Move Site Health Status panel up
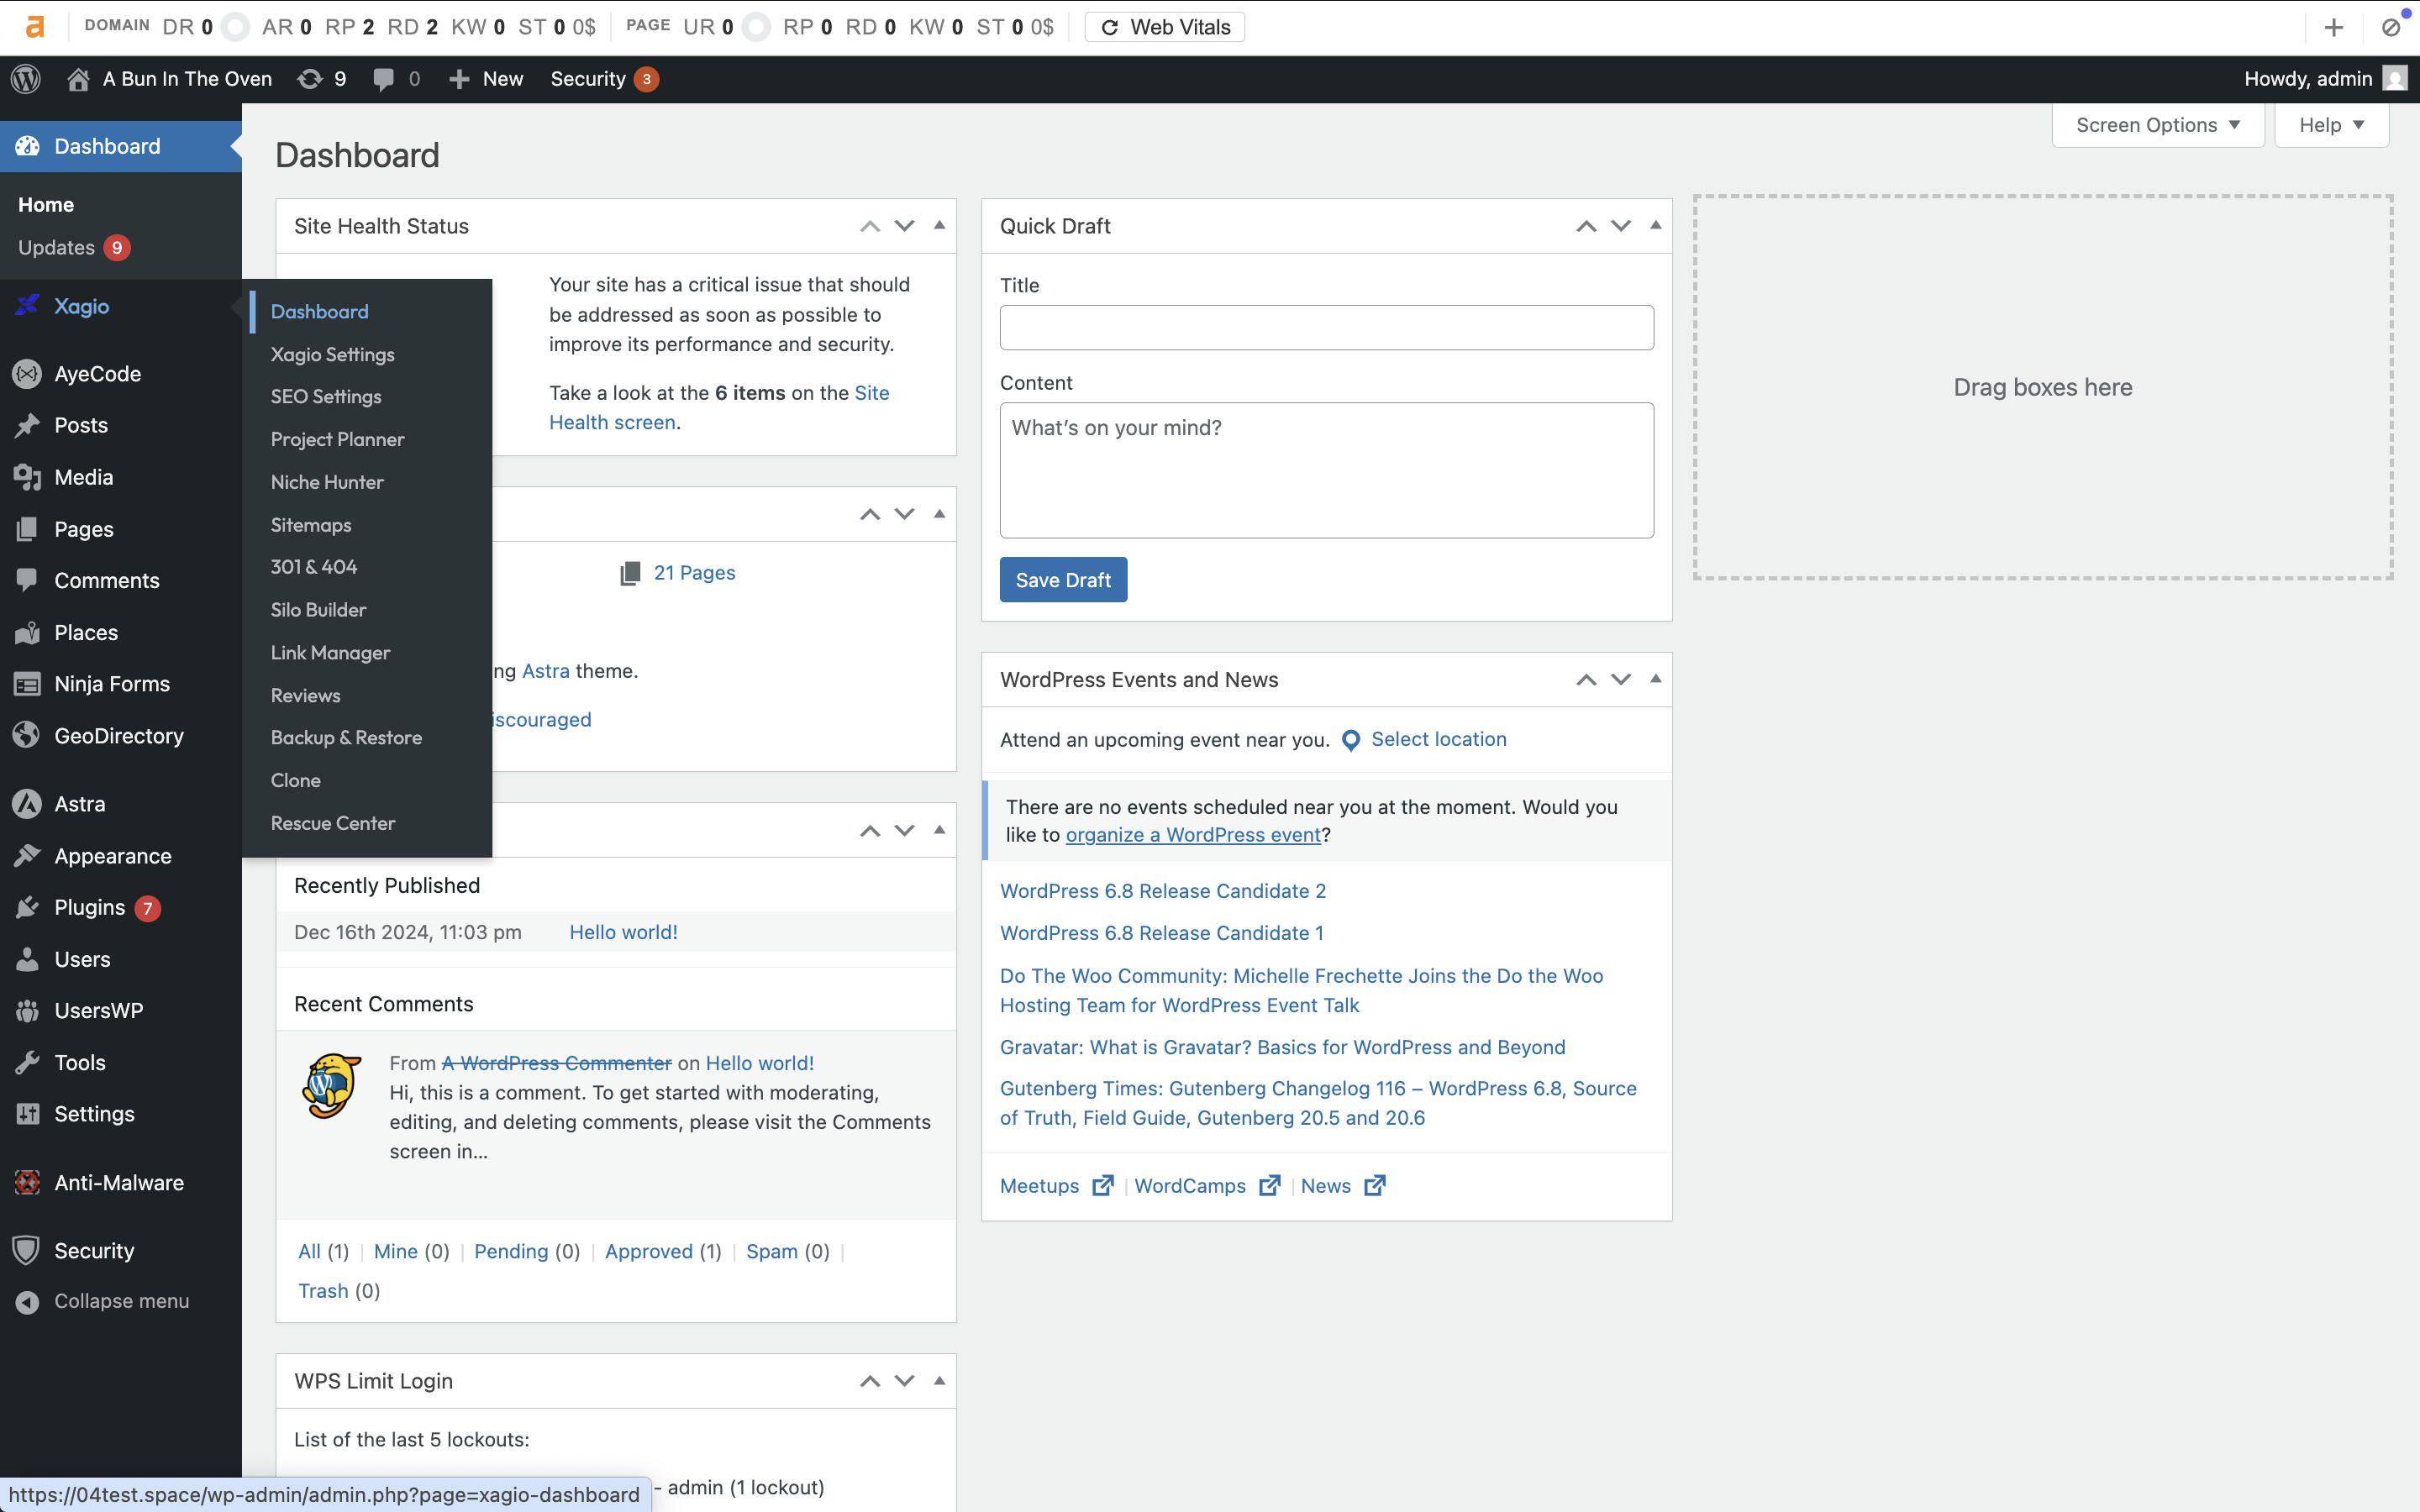The image size is (2420, 1512). click(870, 226)
